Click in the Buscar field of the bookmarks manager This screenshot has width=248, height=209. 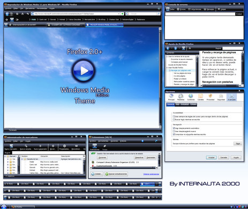[48, 153]
